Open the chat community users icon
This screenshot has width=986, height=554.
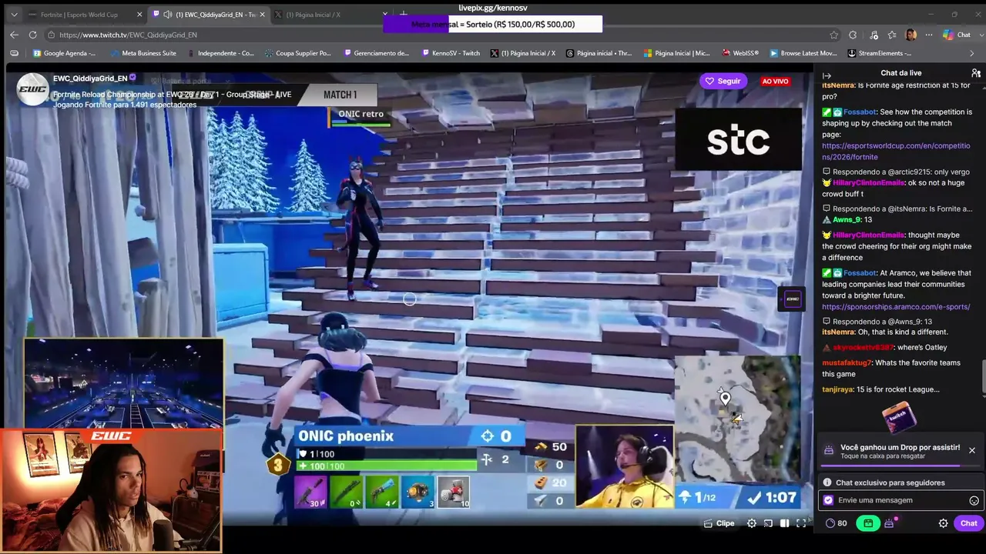pyautogui.click(x=975, y=73)
